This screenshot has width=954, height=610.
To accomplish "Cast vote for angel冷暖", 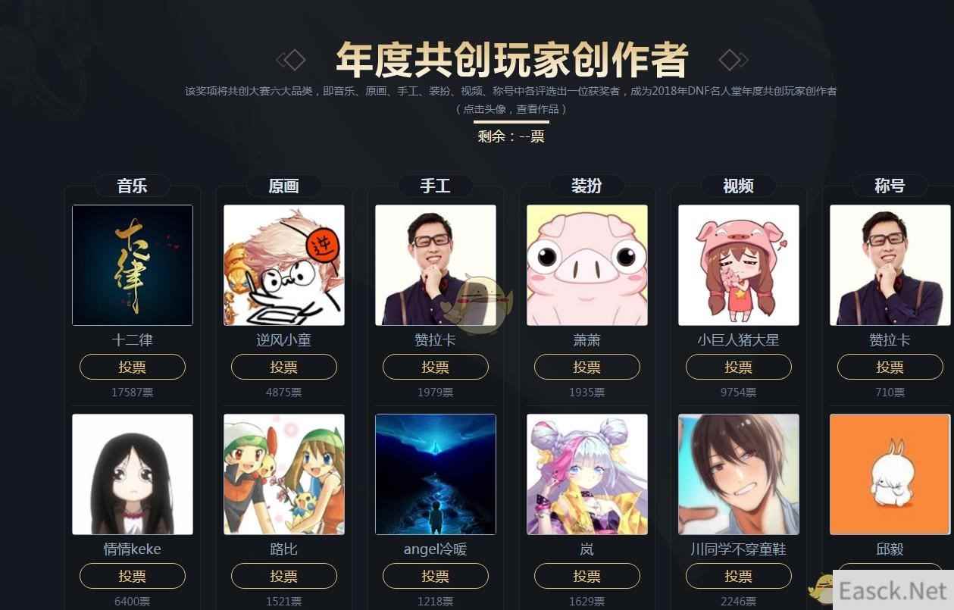I will tap(436, 576).
